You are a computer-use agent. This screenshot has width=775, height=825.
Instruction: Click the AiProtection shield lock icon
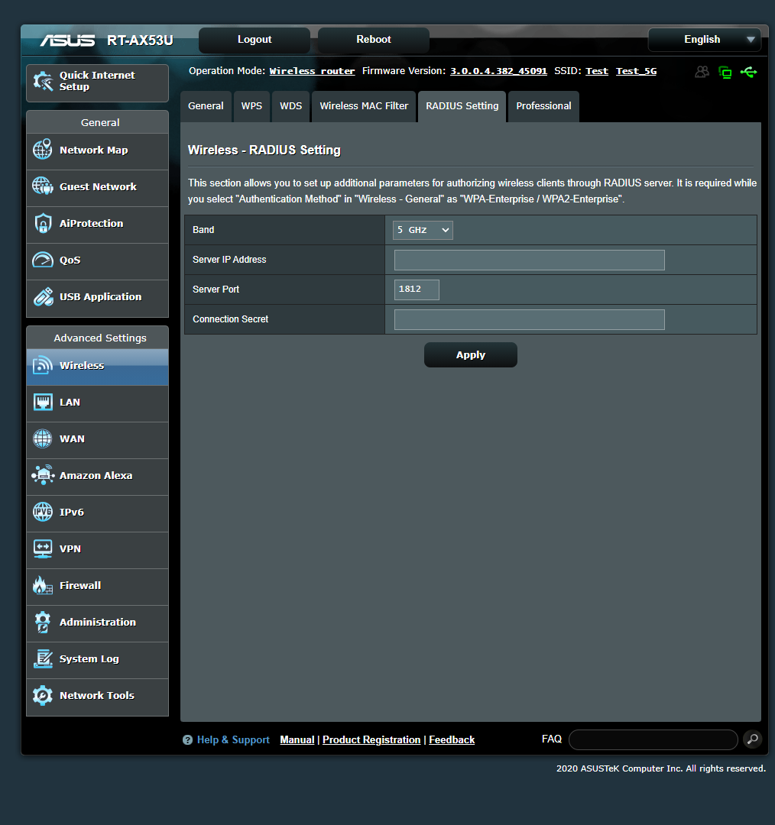(x=43, y=223)
